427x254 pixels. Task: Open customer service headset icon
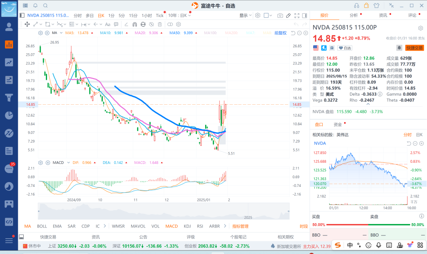click(x=357, y=6)
